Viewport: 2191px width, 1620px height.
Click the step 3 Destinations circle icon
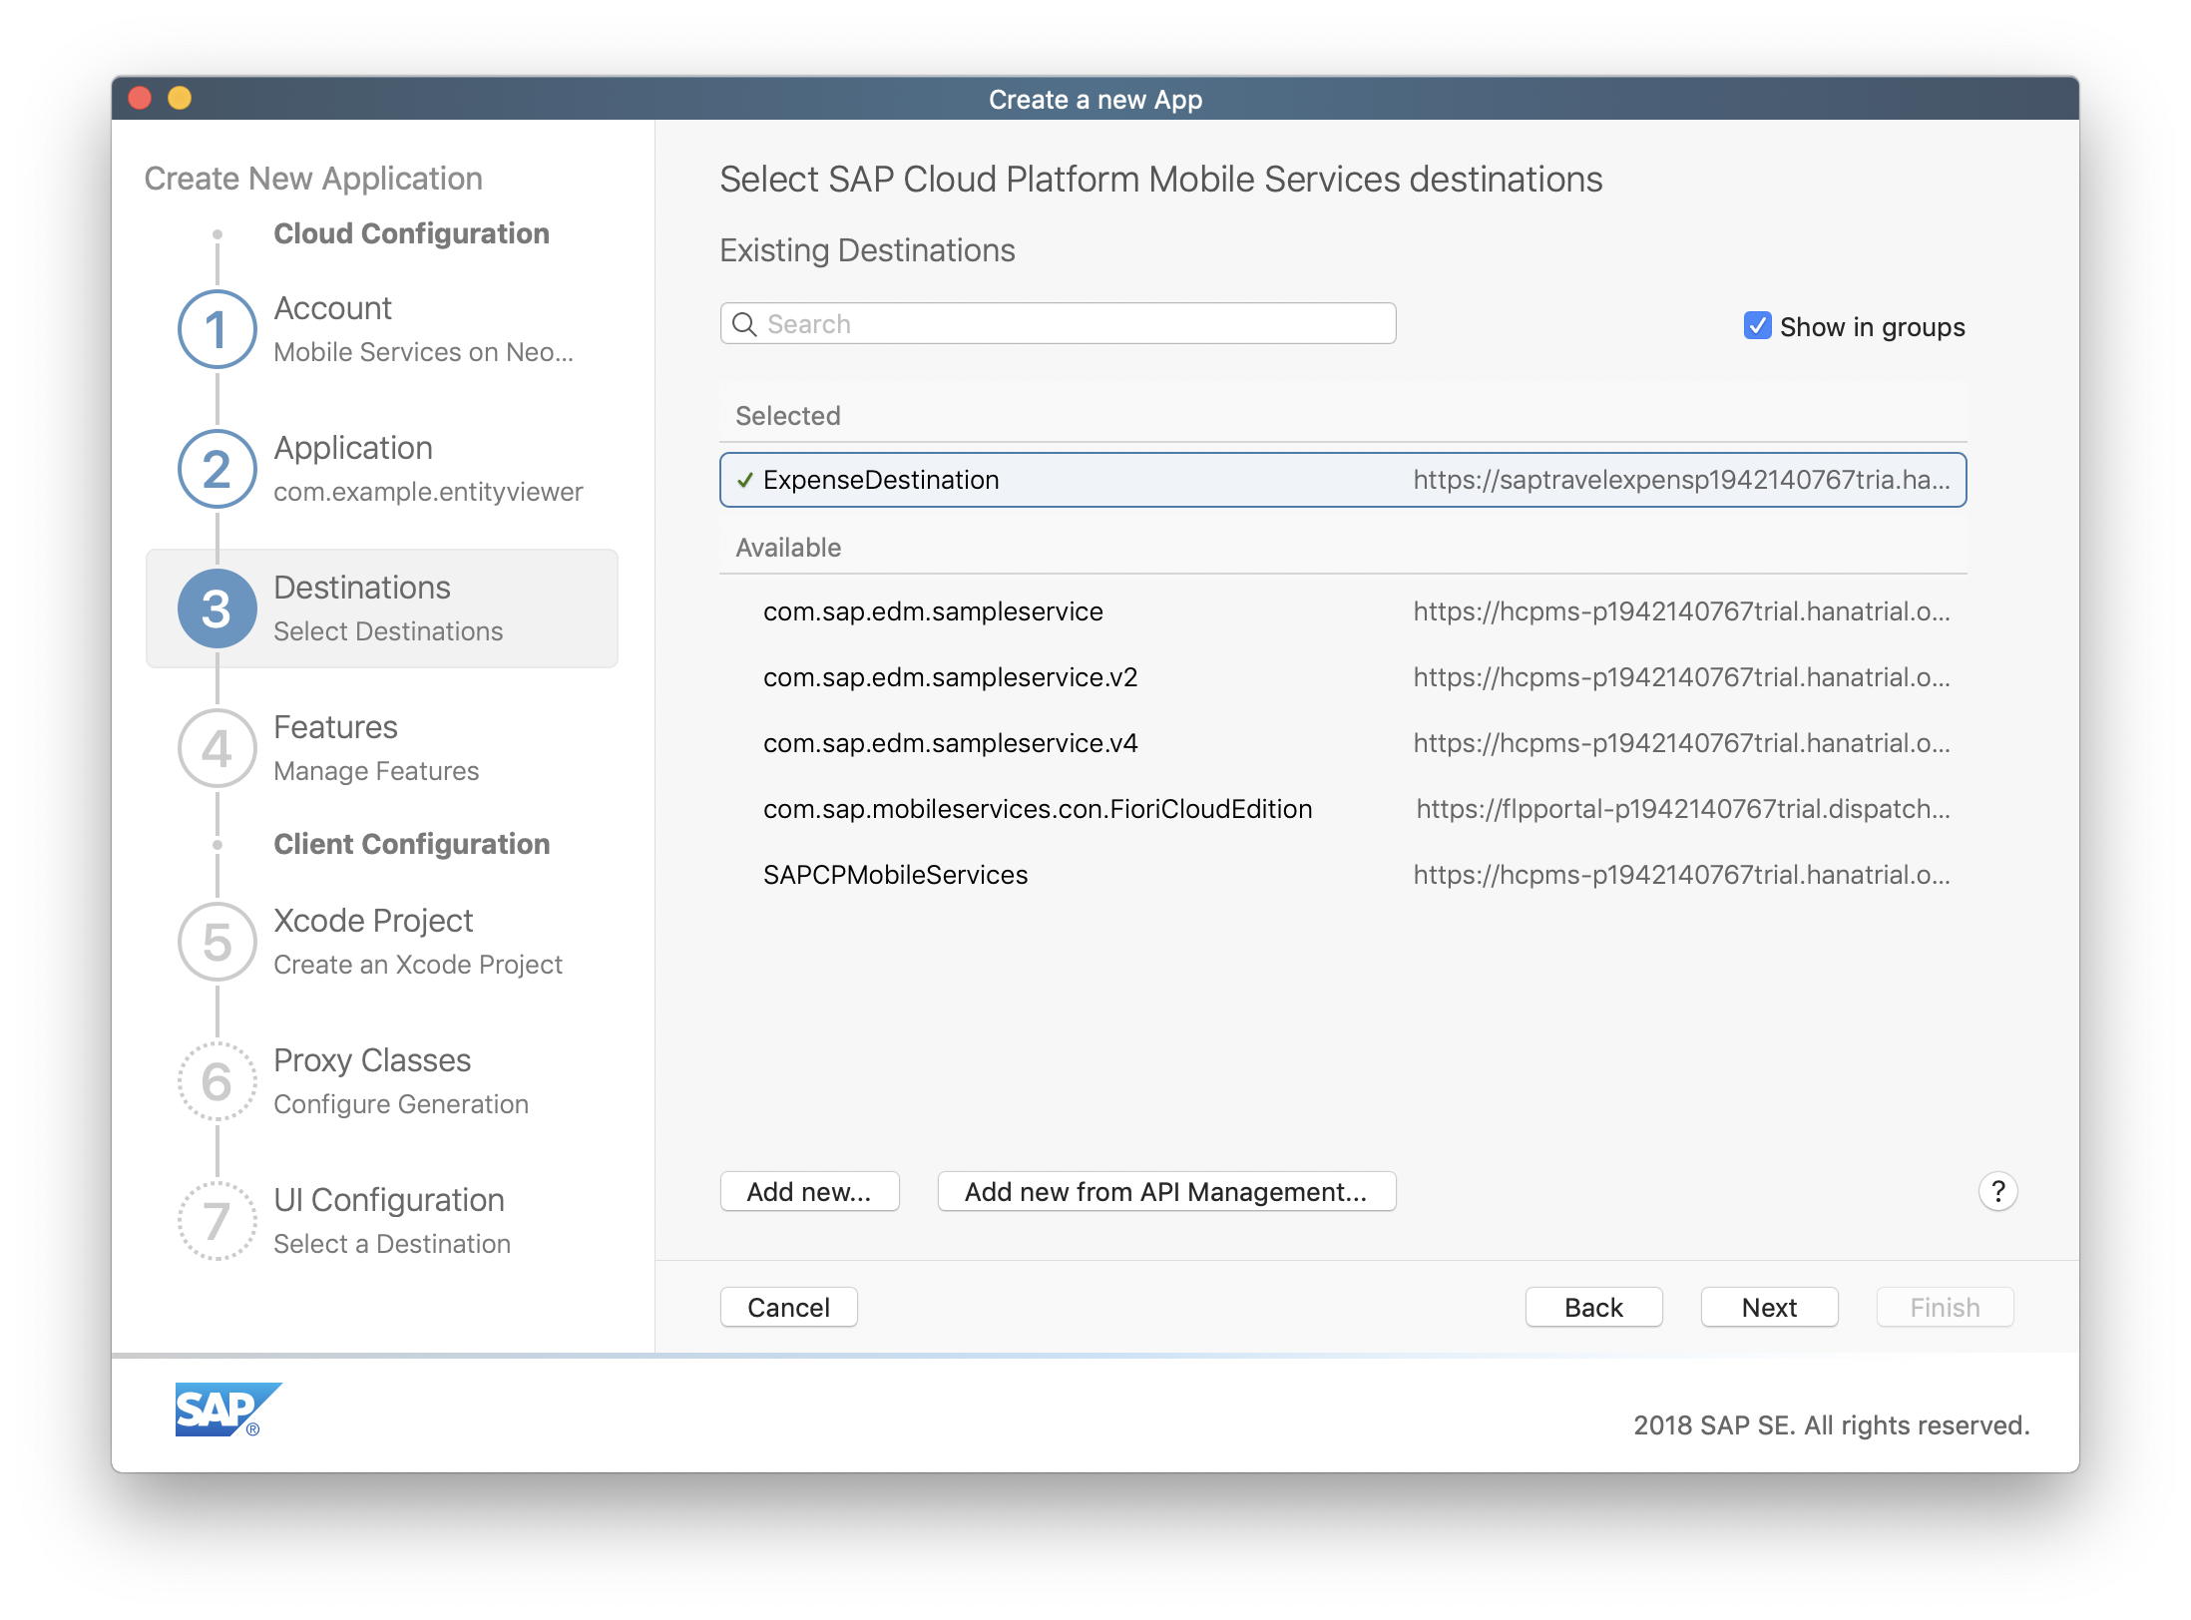pos(217,608)
